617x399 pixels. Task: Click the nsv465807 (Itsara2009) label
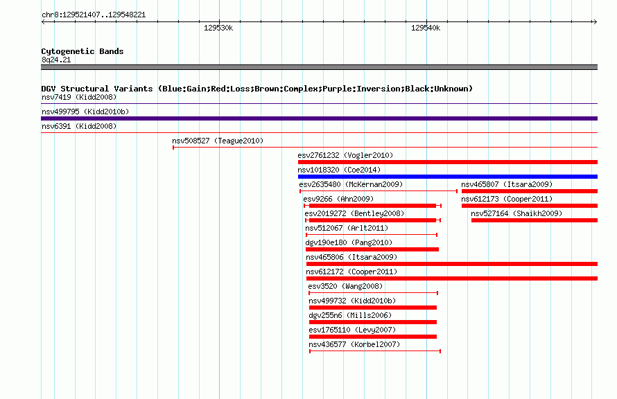507,184
